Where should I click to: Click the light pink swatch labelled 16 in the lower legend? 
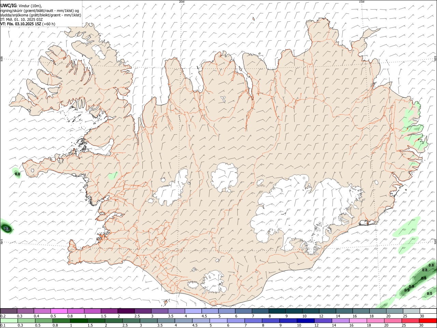[x=358, y=320]
